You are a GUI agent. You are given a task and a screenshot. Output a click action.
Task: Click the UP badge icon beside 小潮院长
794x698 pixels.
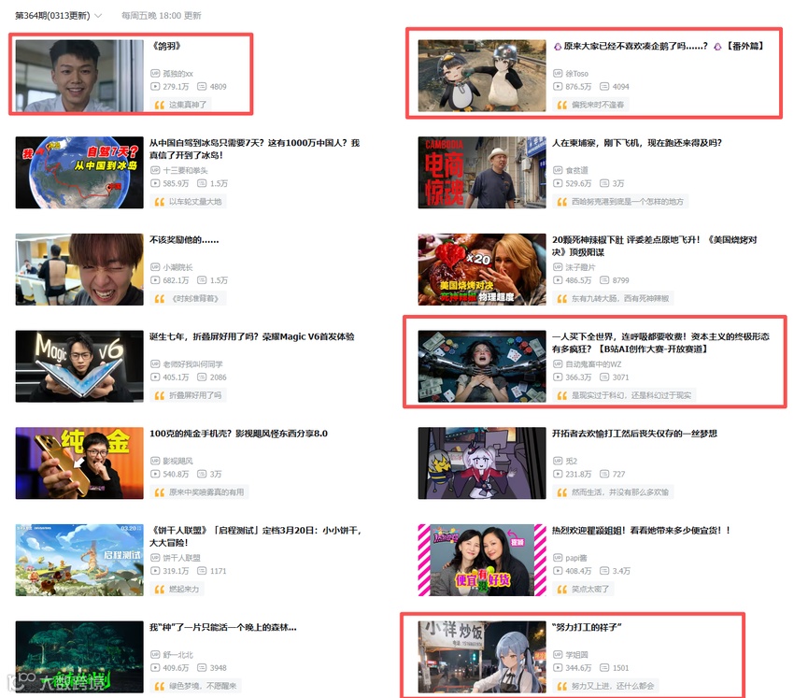tap(155, 267)
